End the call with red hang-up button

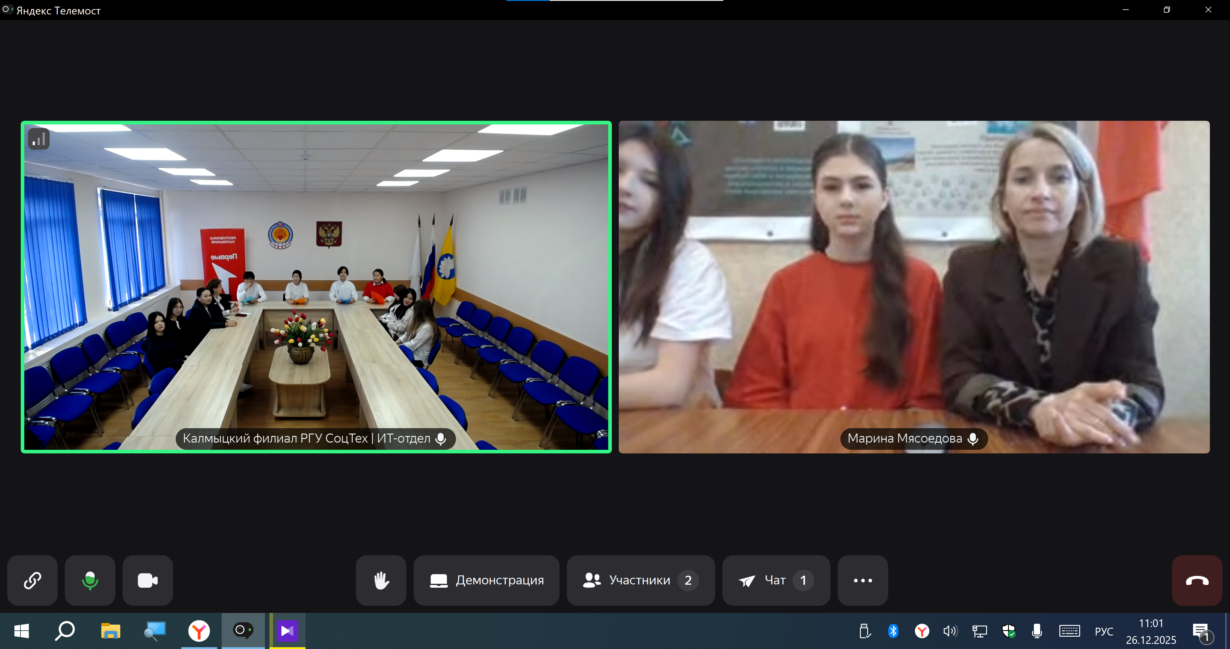pyautogui.click(x=1197, y=580)
